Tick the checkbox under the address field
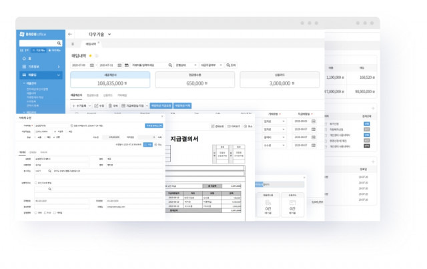The width and height of the screenshot is (427, 269). click(x=35, y=183)
